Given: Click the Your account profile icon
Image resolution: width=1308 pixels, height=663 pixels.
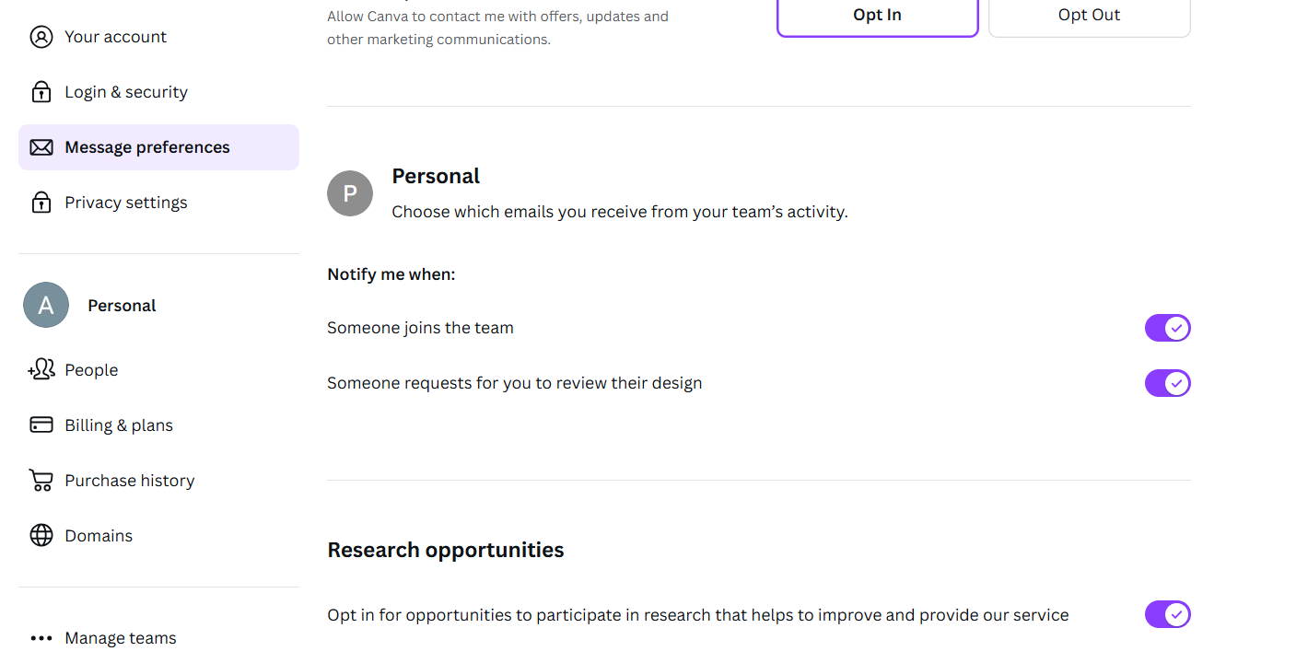Looking at the screenshot, I should click(x=41, y=37).
